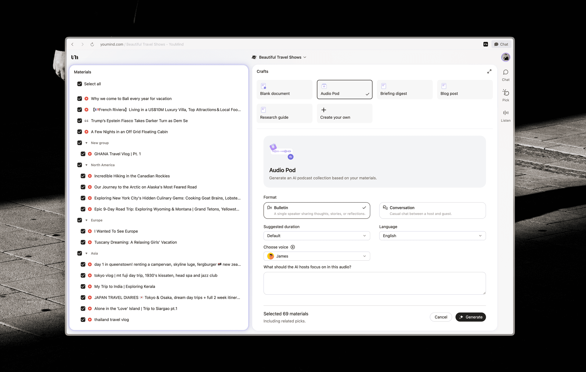This screenshot has height=372, width=586.
Task: Choose the Conversation format option
Action: pyautogui.click(x=432, y=211)
